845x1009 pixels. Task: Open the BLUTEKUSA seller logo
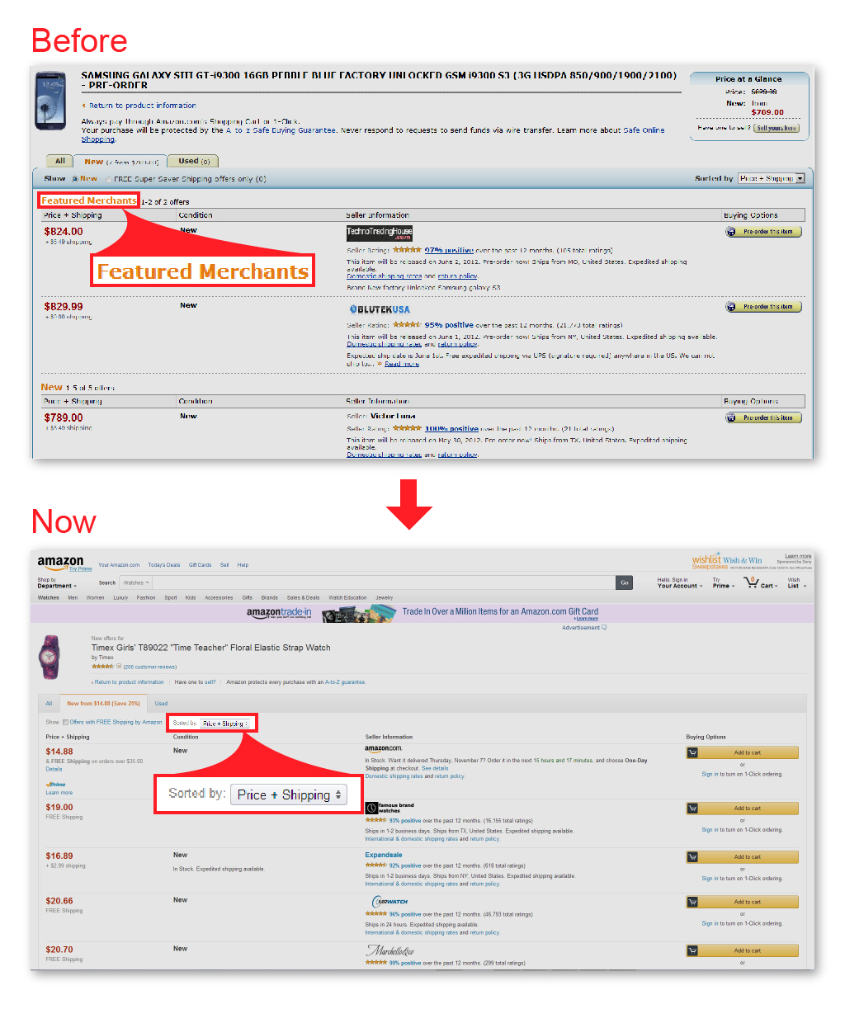click(x=380, y=309)
